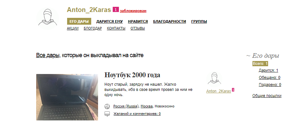
Task: Select the ЕГО ДАРЫ tab
Action: click(79, 21)
